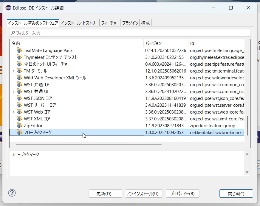Viewport: 260px width, 206px height.
Task: Click the ZipEditor feature icon
Action: point(19,125)
